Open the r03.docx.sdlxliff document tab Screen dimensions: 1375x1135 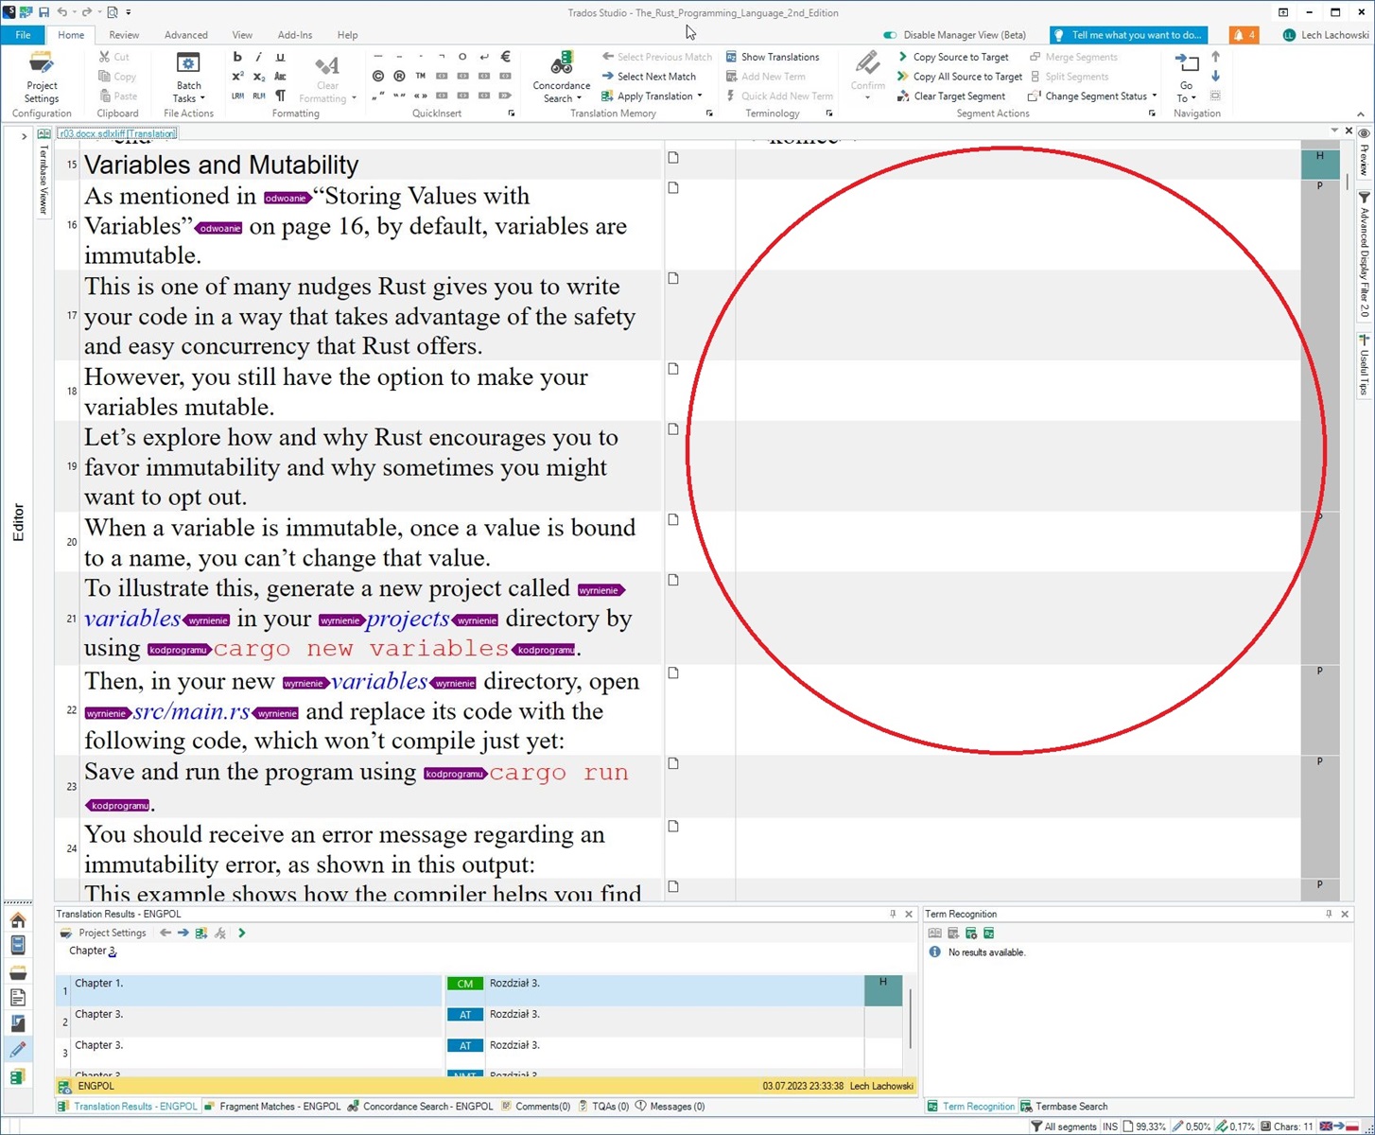pos(117,133)
